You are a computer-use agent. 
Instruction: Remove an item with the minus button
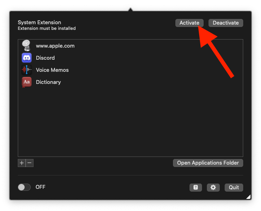(29, 163)
